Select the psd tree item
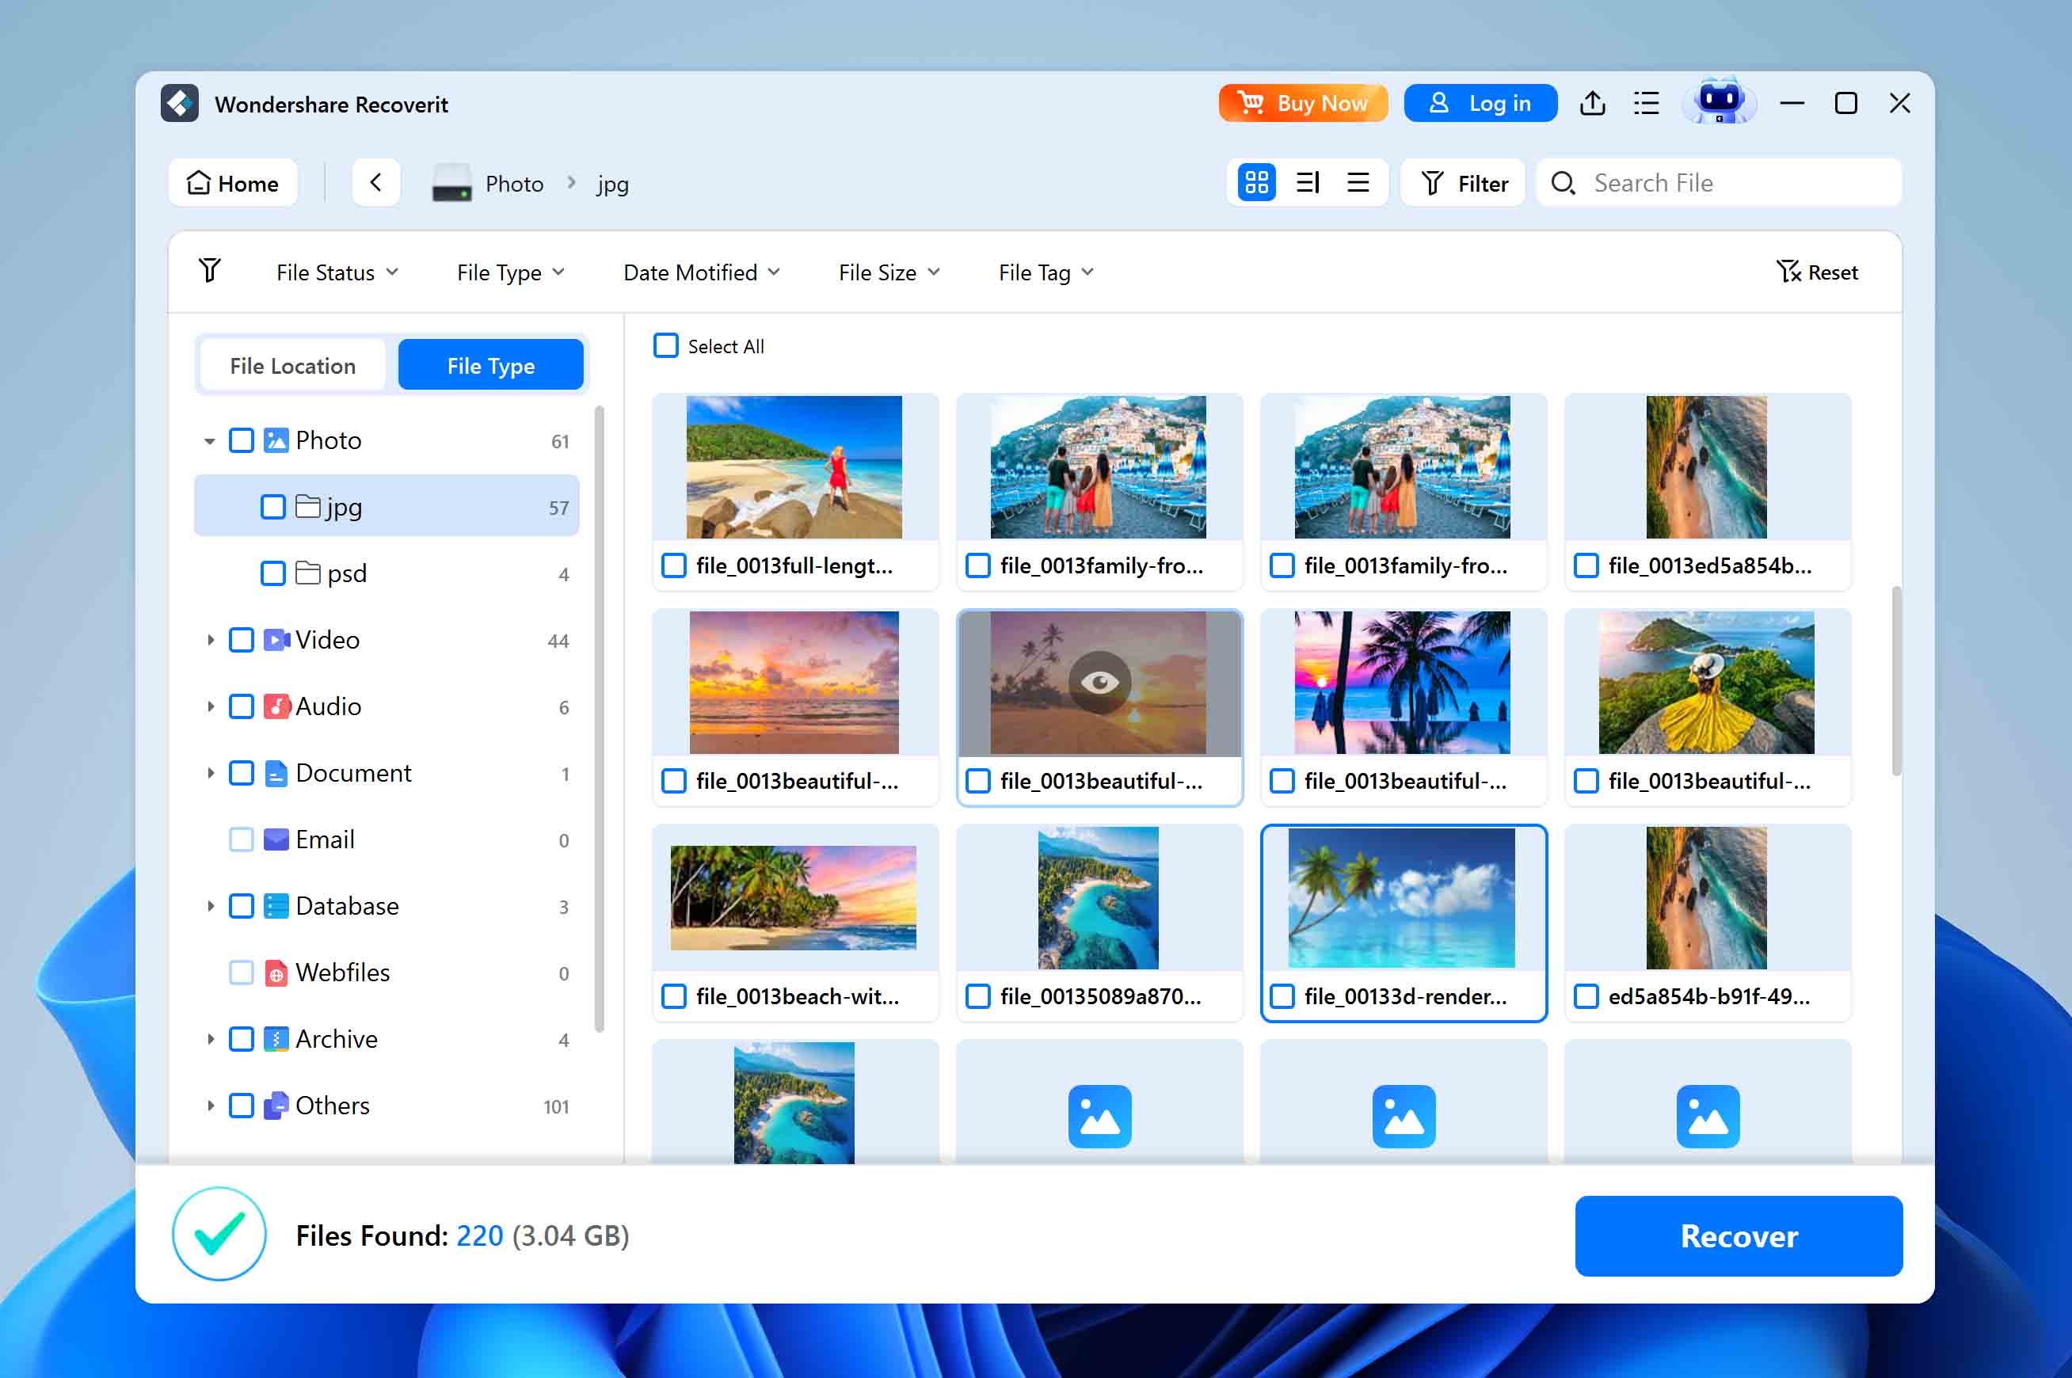2072x1378 pixels. coord(387,573)
